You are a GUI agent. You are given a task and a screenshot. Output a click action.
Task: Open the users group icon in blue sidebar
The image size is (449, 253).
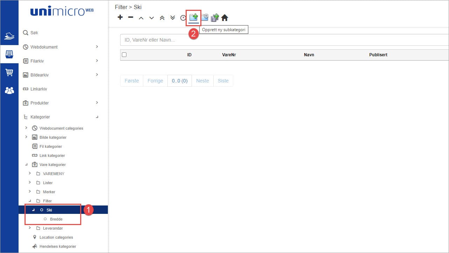(9, 91)
